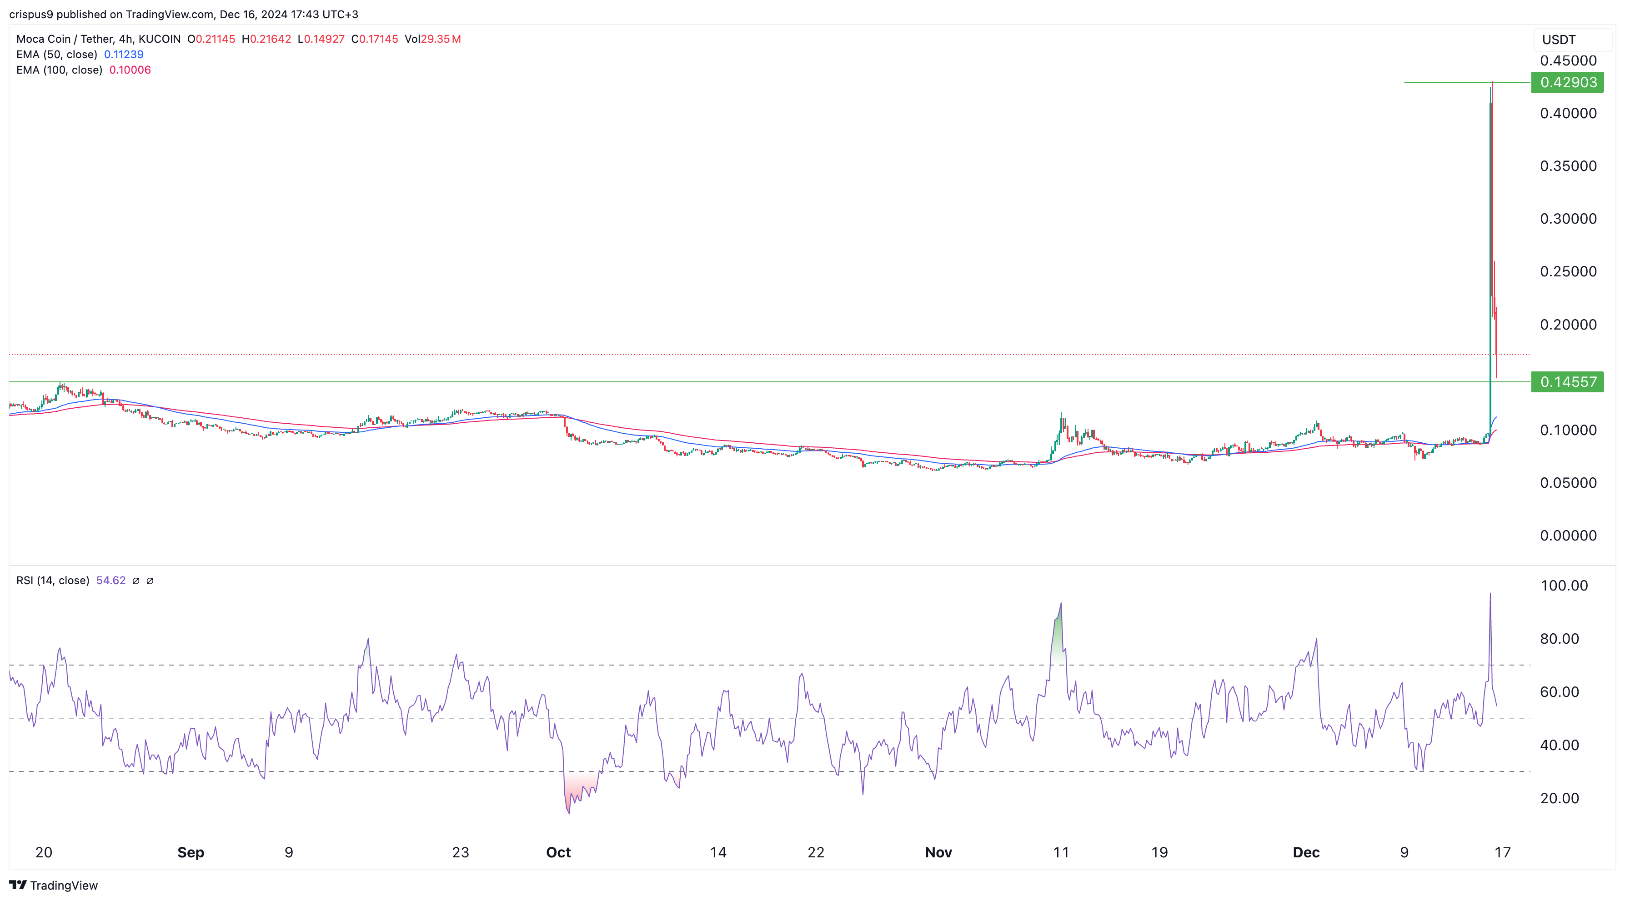This screenshot has height=901, width=1625.
Task: Click the high price value 0.21642
Action: coord(271,39)
